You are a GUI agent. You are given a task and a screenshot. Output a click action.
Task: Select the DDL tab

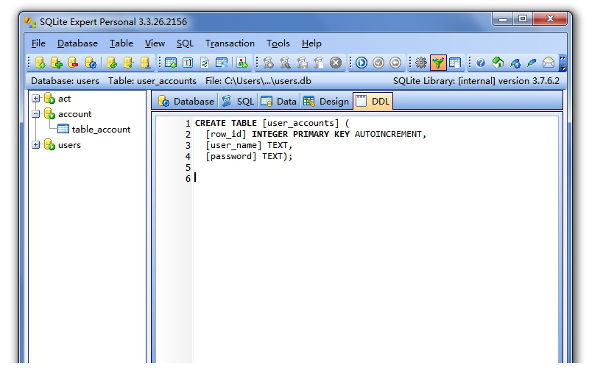(x=373, y=102)
